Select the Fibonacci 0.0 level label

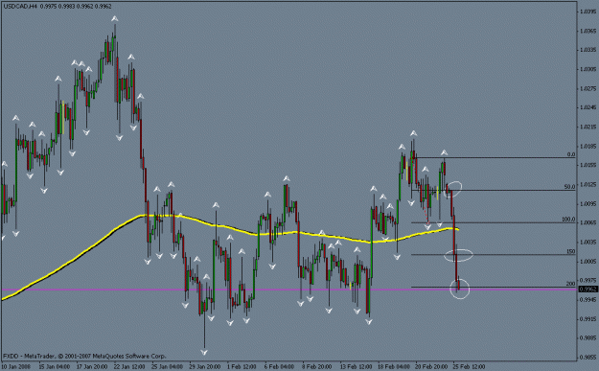click(x=571, y=154)
